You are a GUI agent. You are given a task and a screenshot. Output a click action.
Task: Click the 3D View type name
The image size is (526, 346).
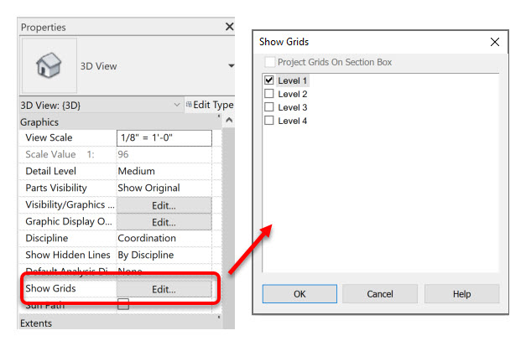[x=98, y=66]
